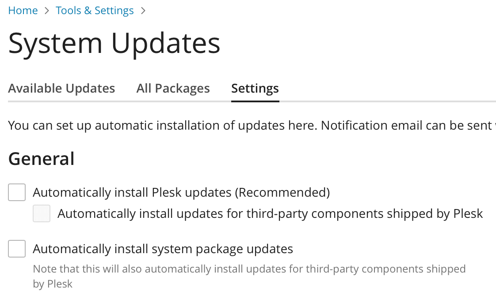
Task: Click the chevron after Tools & Settings
Action: click(143, 11)
